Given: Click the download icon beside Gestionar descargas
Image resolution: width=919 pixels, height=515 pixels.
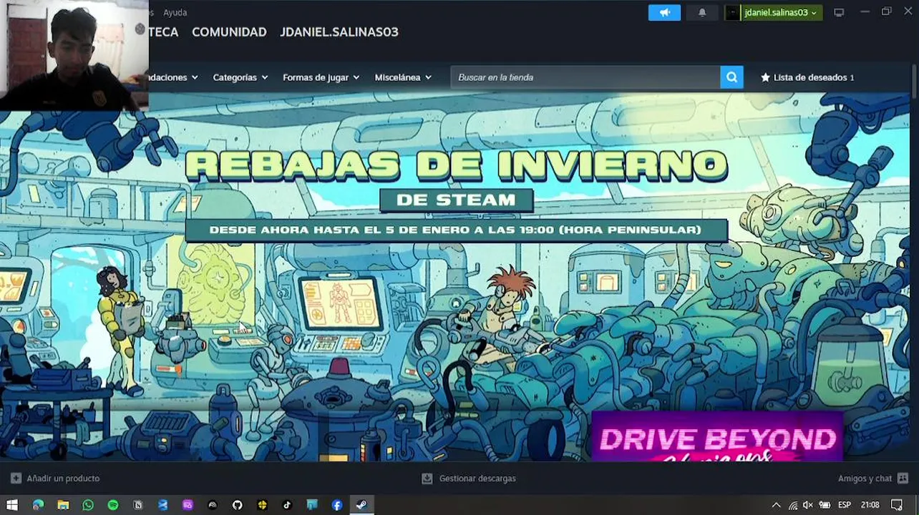Looking at the screenshot, I should point(427,479).
